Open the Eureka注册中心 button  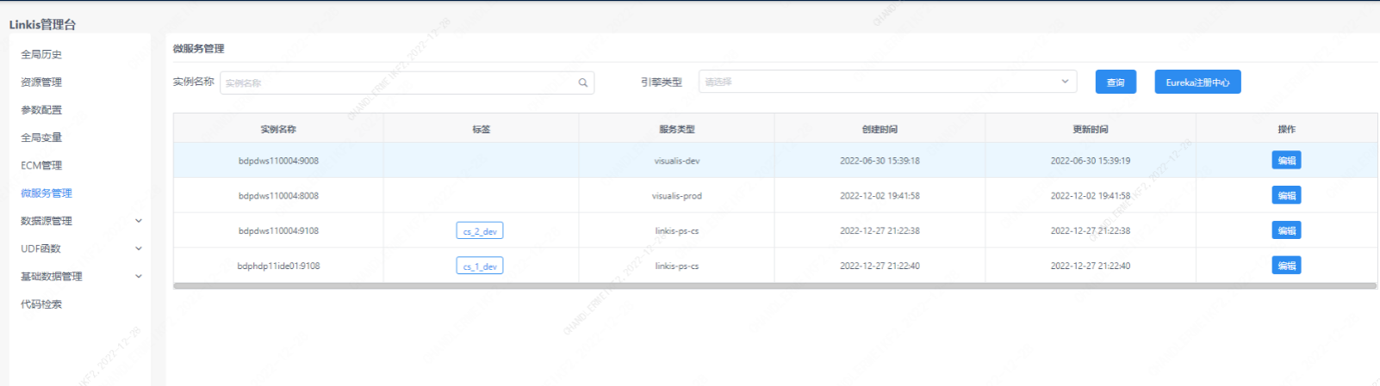1197,82
